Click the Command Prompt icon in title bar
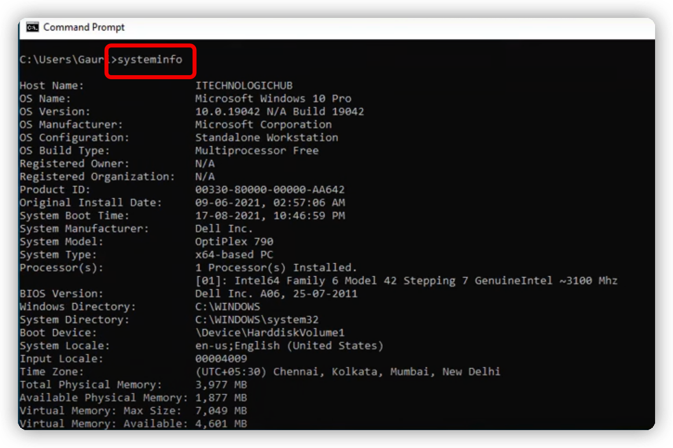This screenshot has width=673, height=448. [32, 27]
